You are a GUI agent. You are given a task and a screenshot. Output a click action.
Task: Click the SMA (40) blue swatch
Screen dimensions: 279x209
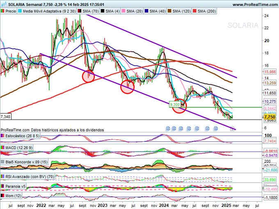146,11
